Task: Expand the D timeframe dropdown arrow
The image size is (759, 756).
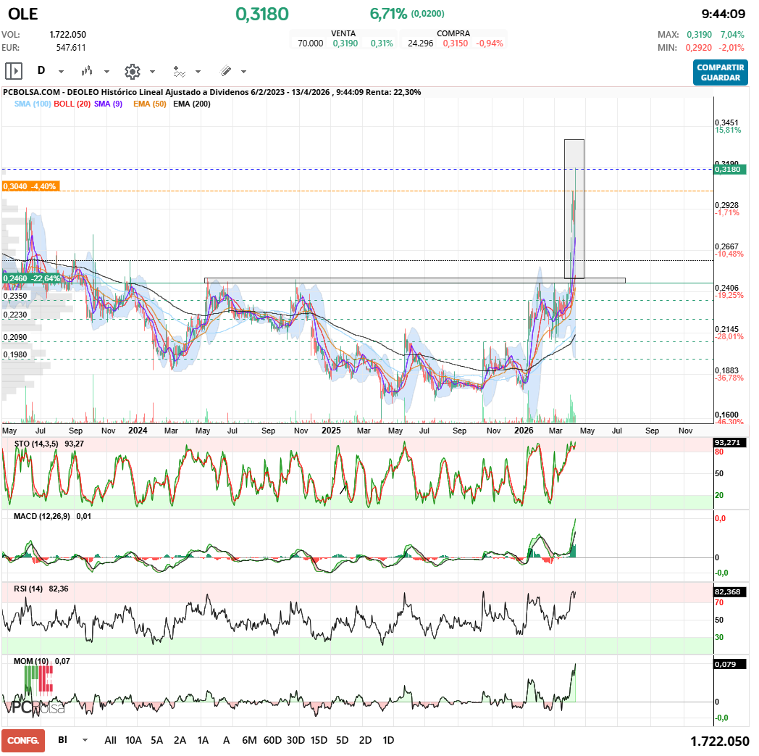Action: tap(61, 72)
